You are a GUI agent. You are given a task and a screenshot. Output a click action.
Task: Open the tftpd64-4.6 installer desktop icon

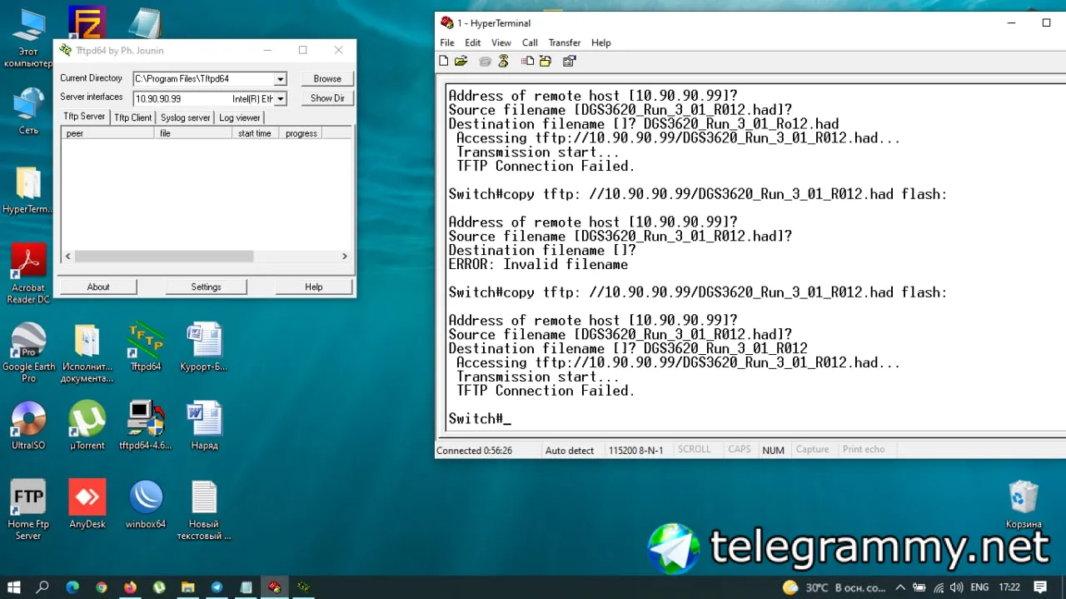(x=146, y=425)
